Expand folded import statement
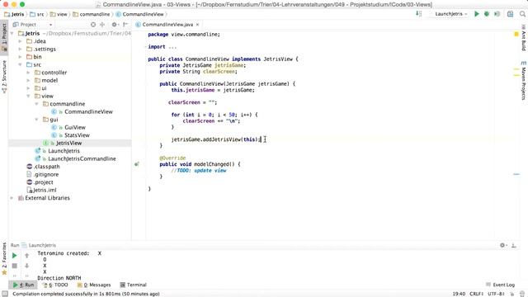 click(147, 47)
